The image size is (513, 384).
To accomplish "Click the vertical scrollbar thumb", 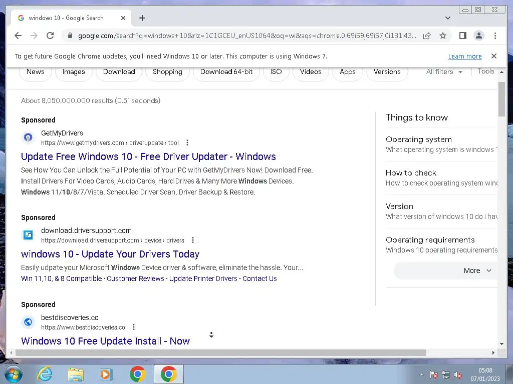I will (x=501, y=99).
